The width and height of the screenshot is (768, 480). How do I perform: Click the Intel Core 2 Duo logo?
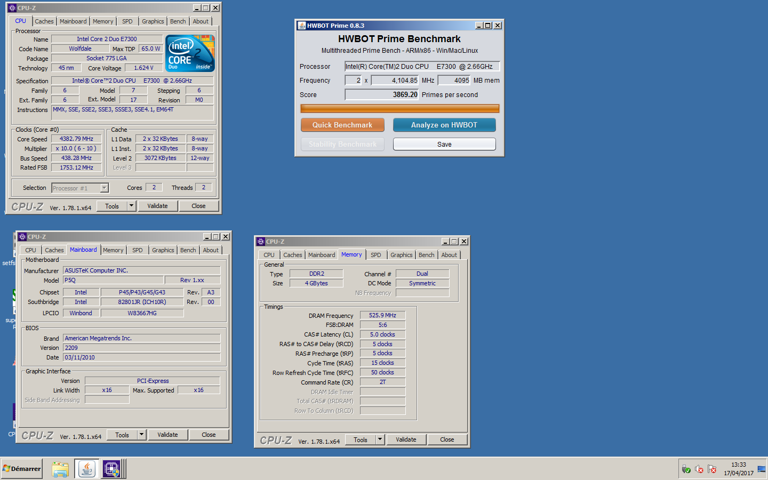click(190, 53)
